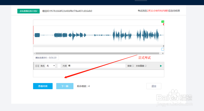Seek by clicking the audio waveform display
The width and height of the screenshot is (204, 111).
[99, 35]
